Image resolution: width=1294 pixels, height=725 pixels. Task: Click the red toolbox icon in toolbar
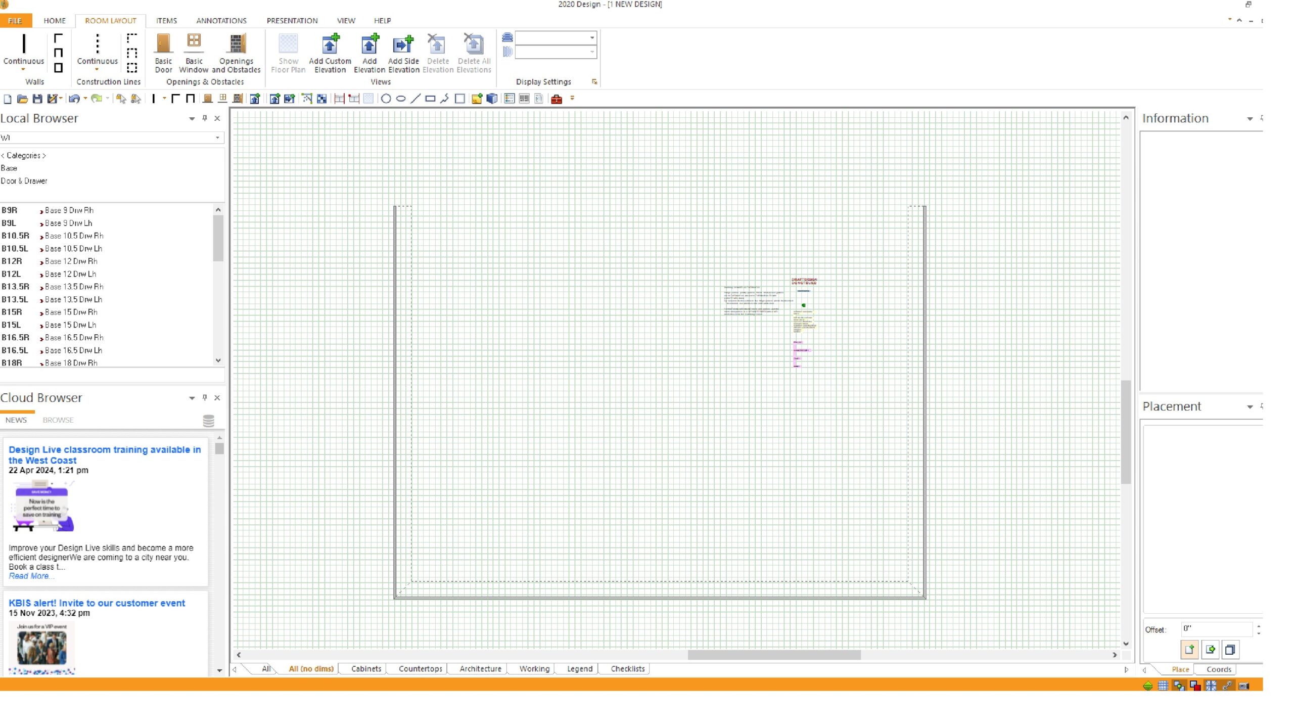coord(557,99)
